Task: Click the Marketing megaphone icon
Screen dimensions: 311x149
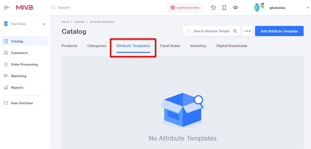Action: [x=6, y=76]
